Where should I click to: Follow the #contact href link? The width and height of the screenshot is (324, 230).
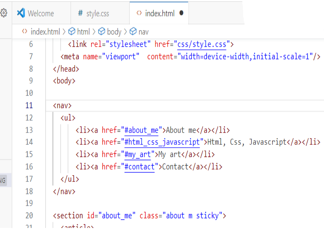point(140,167)
